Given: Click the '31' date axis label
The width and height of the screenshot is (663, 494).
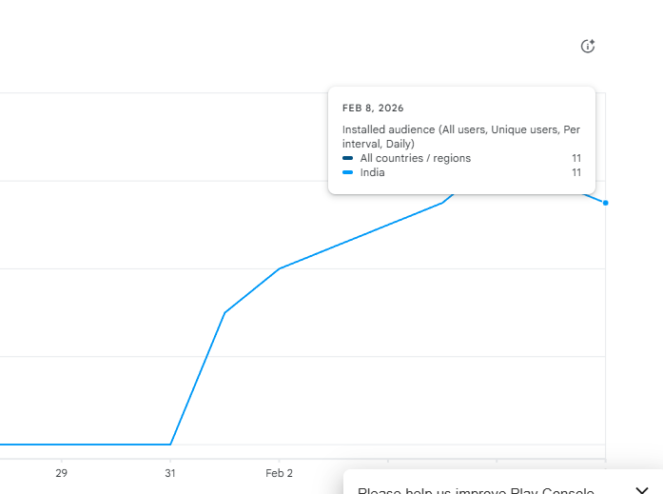Looking at the screenshot, I should [170, 473].
